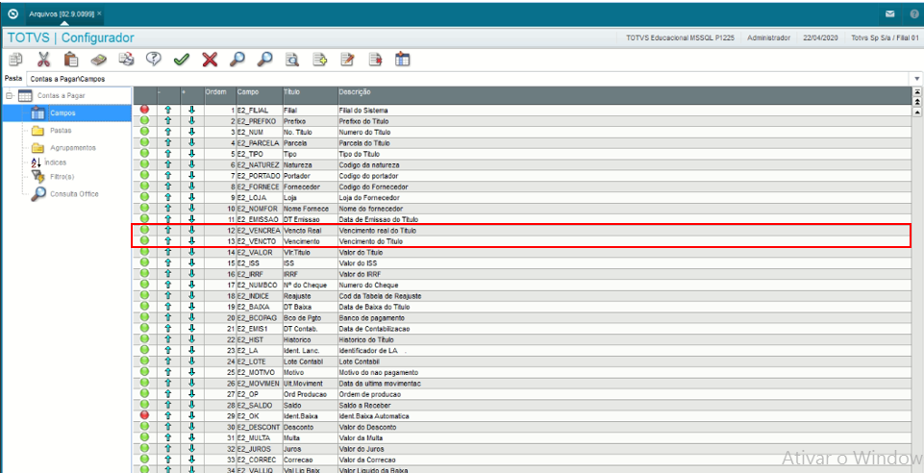The width and height of the screenshot is (924, 473).
Task: Open the Help question bubble icon
Action: (153, 60)
